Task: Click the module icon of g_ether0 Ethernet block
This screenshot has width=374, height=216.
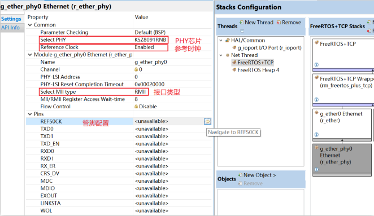Action: [317, 113]
